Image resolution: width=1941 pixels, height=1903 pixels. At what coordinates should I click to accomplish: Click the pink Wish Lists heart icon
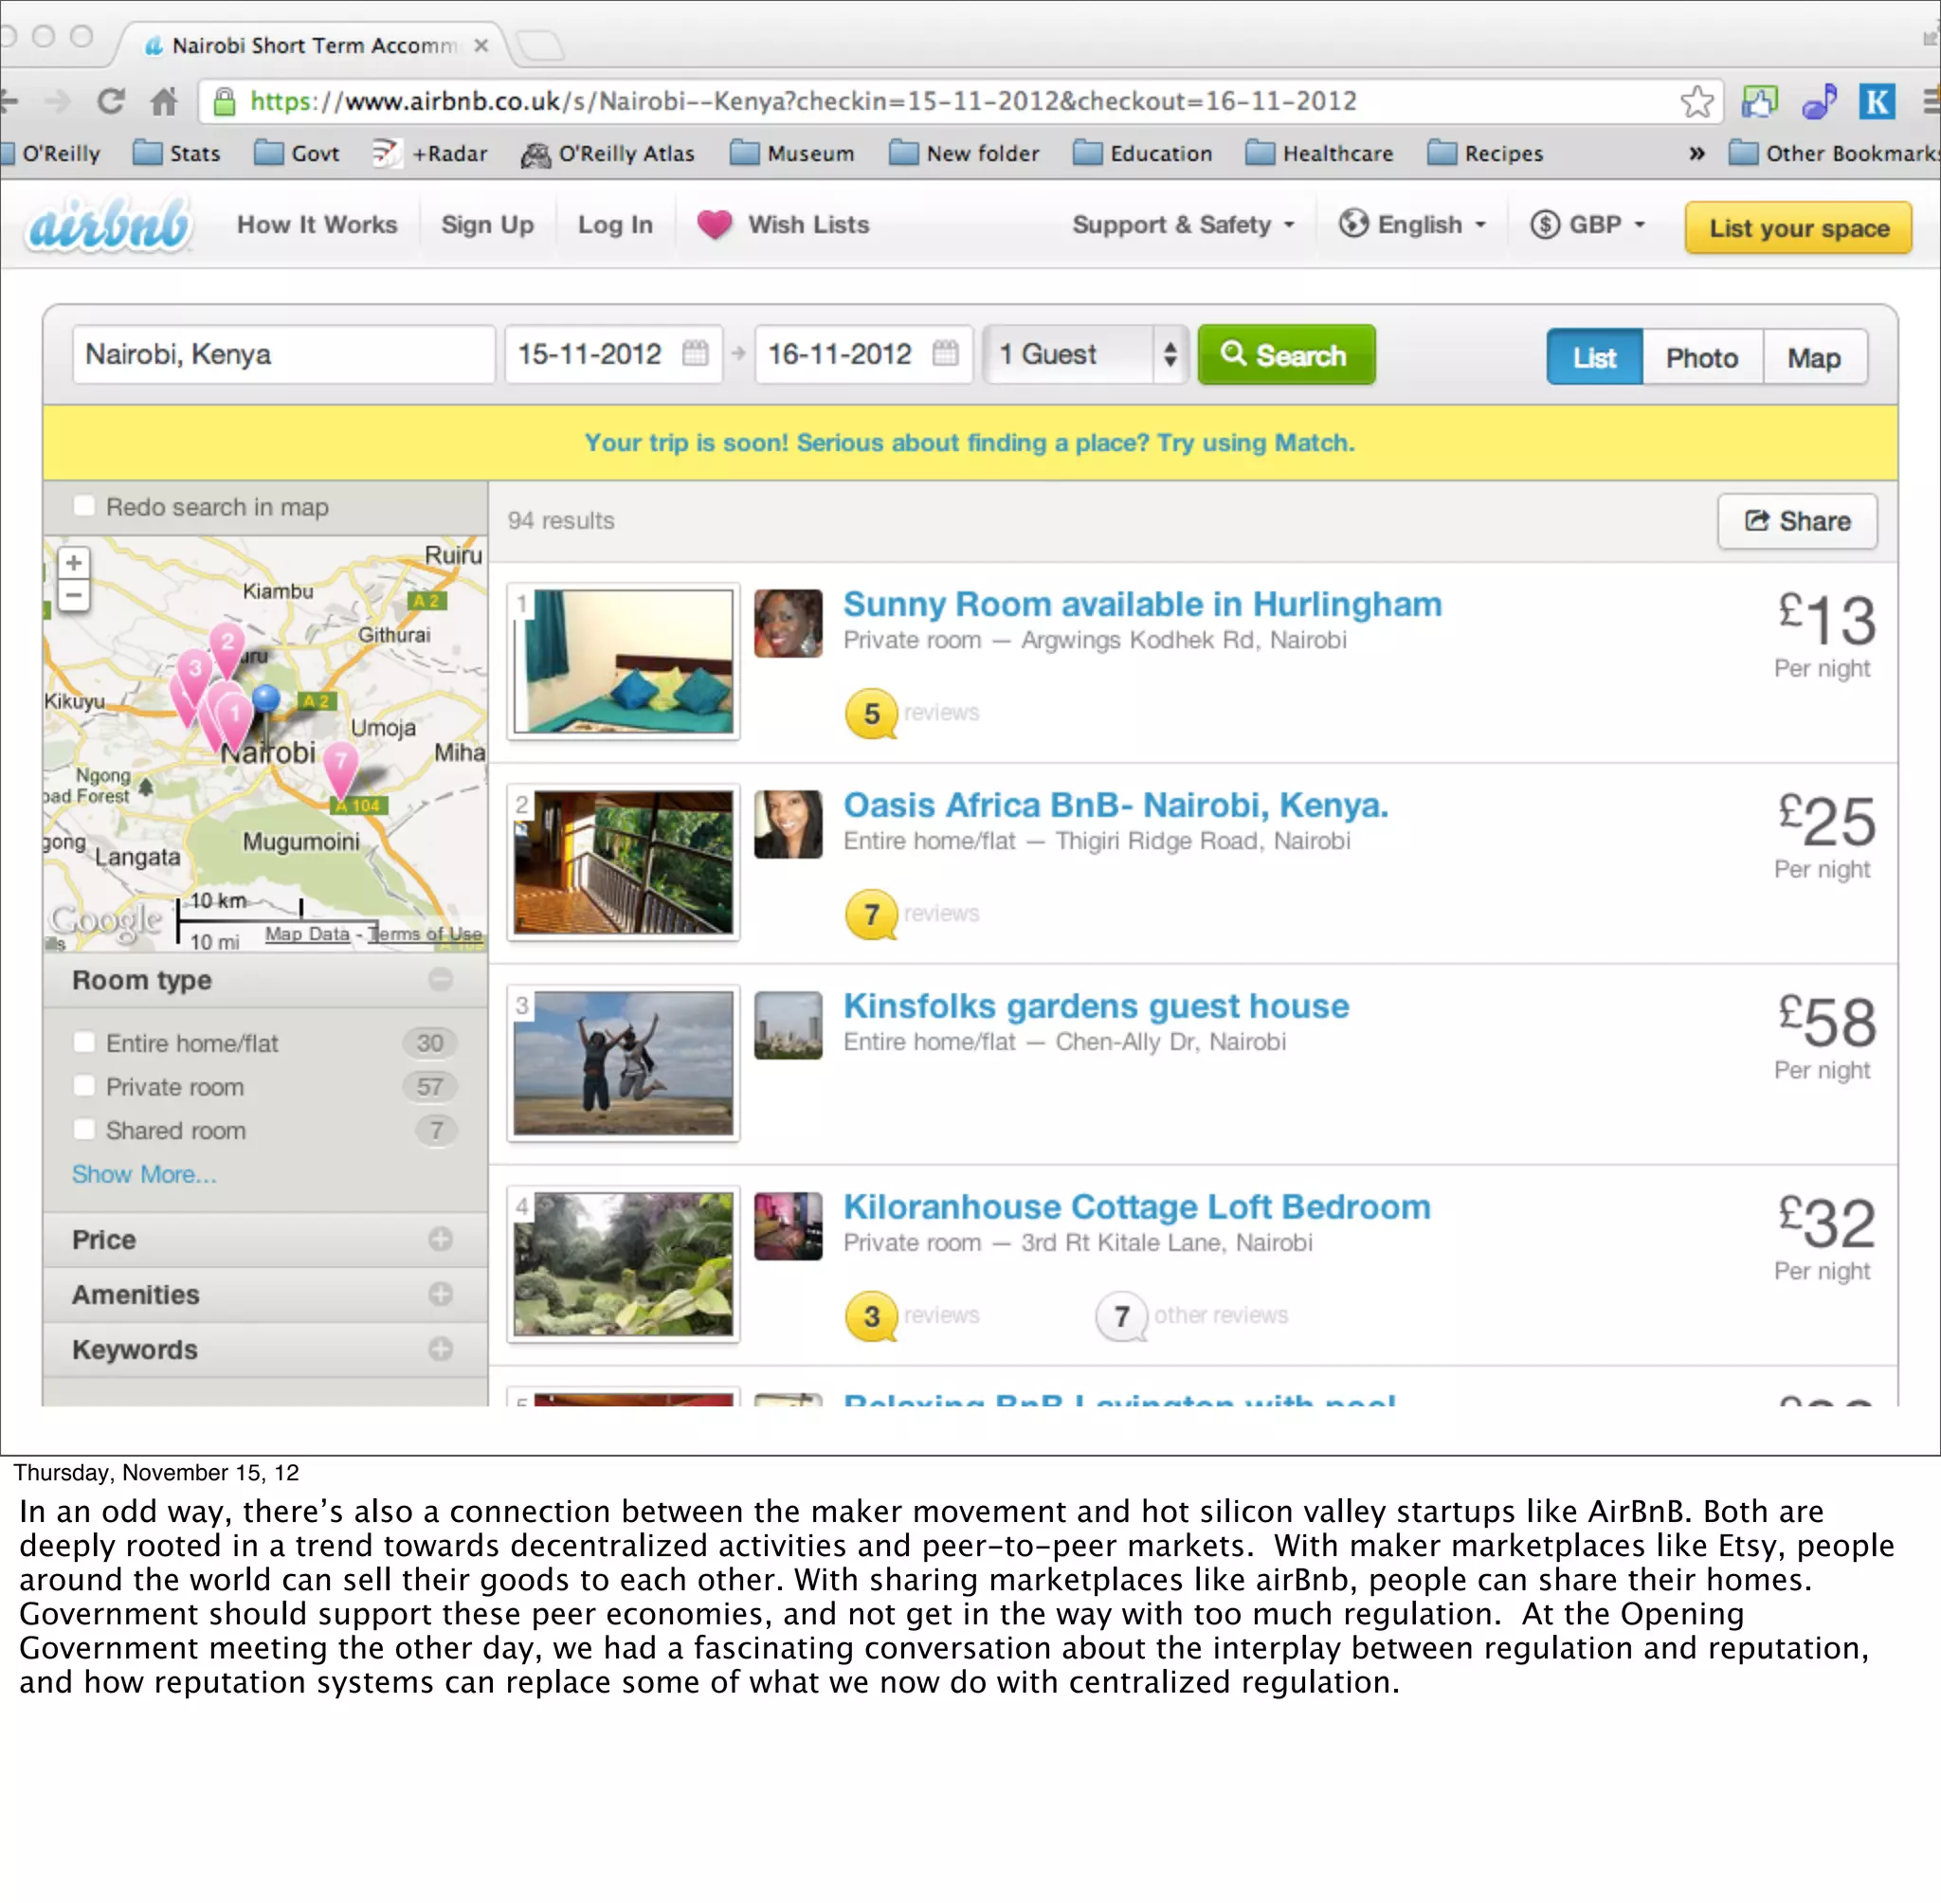714,224
